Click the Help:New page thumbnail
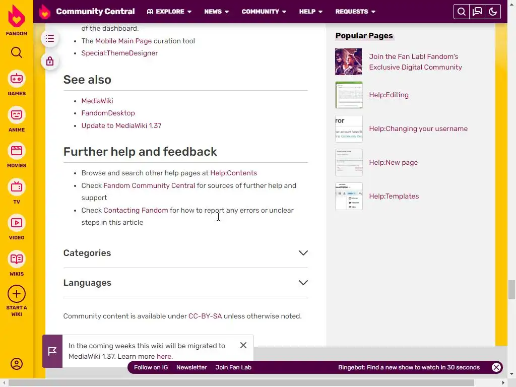Viewport: 516px width, 387px height. click(x=349, y=163)
